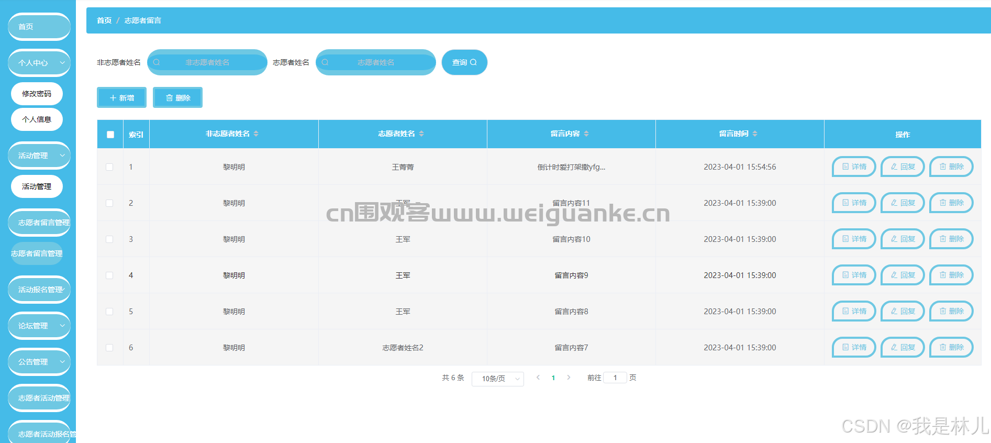Delete the 留言内容8 row
Screen dimensions: 991x443
tap(951, 311)
